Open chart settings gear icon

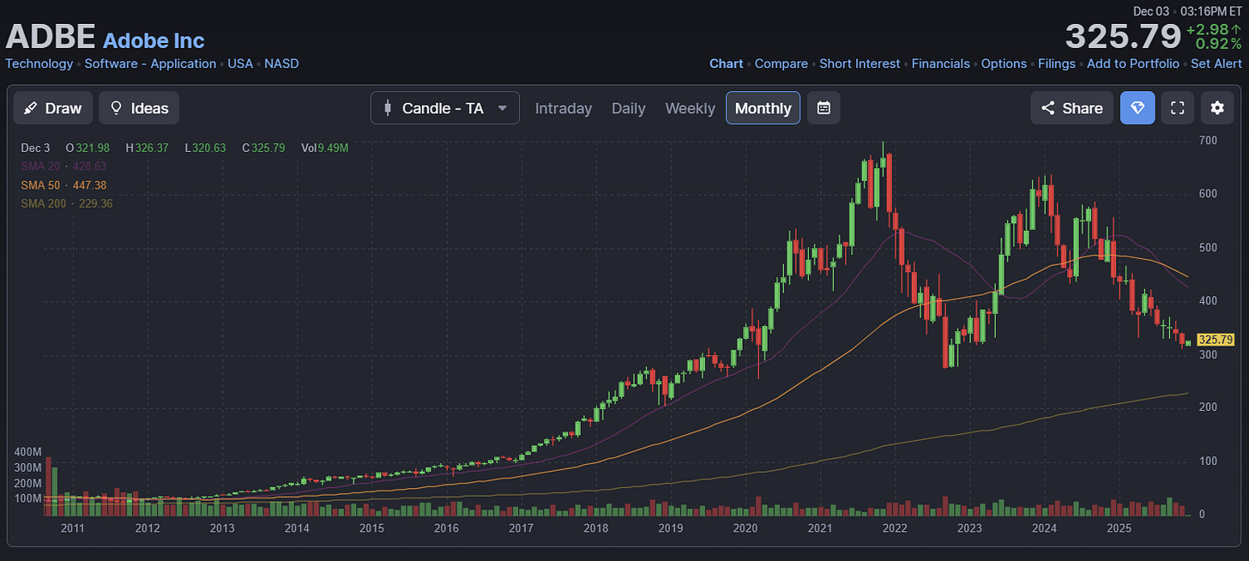click(1217, 108)
